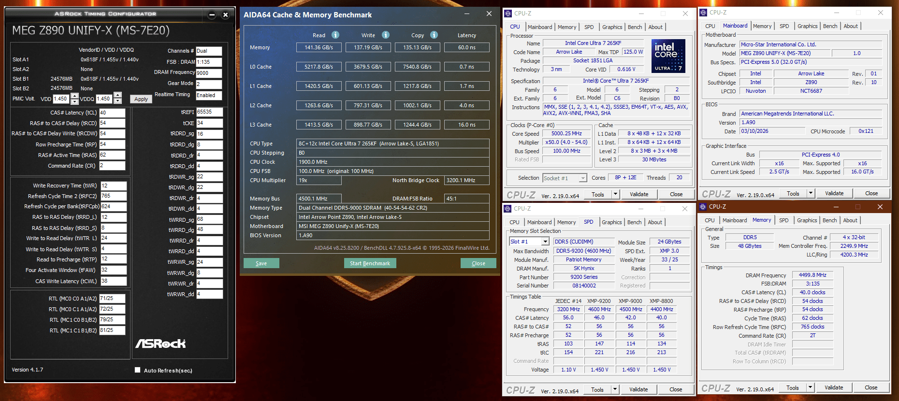Click the CAS# Latency (tCL) input field

112,113
